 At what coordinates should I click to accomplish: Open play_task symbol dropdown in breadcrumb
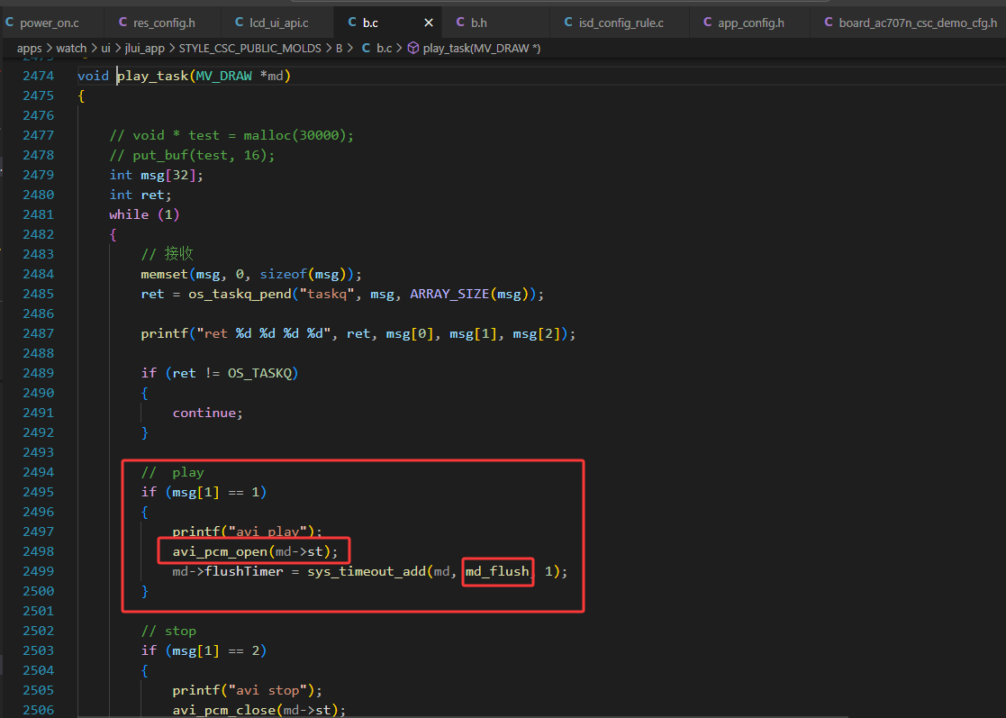(481, 49)
